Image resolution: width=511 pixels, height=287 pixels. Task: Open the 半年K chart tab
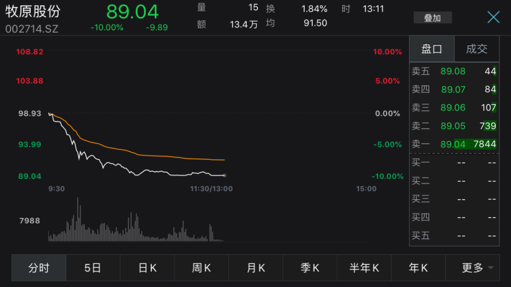click(364, 268)
